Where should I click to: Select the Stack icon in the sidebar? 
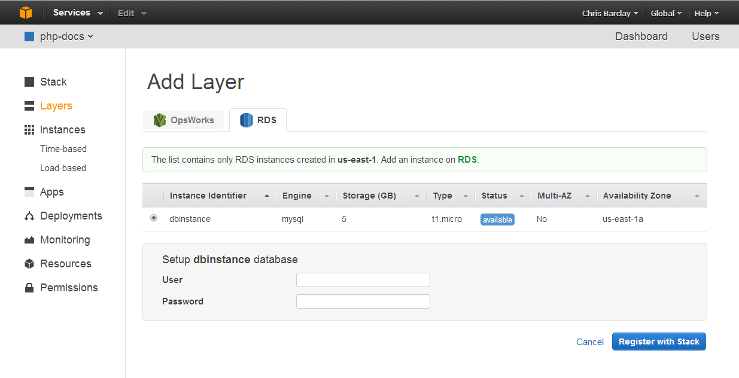tap(29, 81)
